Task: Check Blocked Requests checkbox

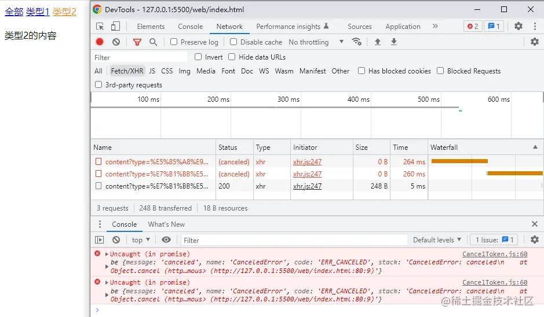Action: [440, 71]
